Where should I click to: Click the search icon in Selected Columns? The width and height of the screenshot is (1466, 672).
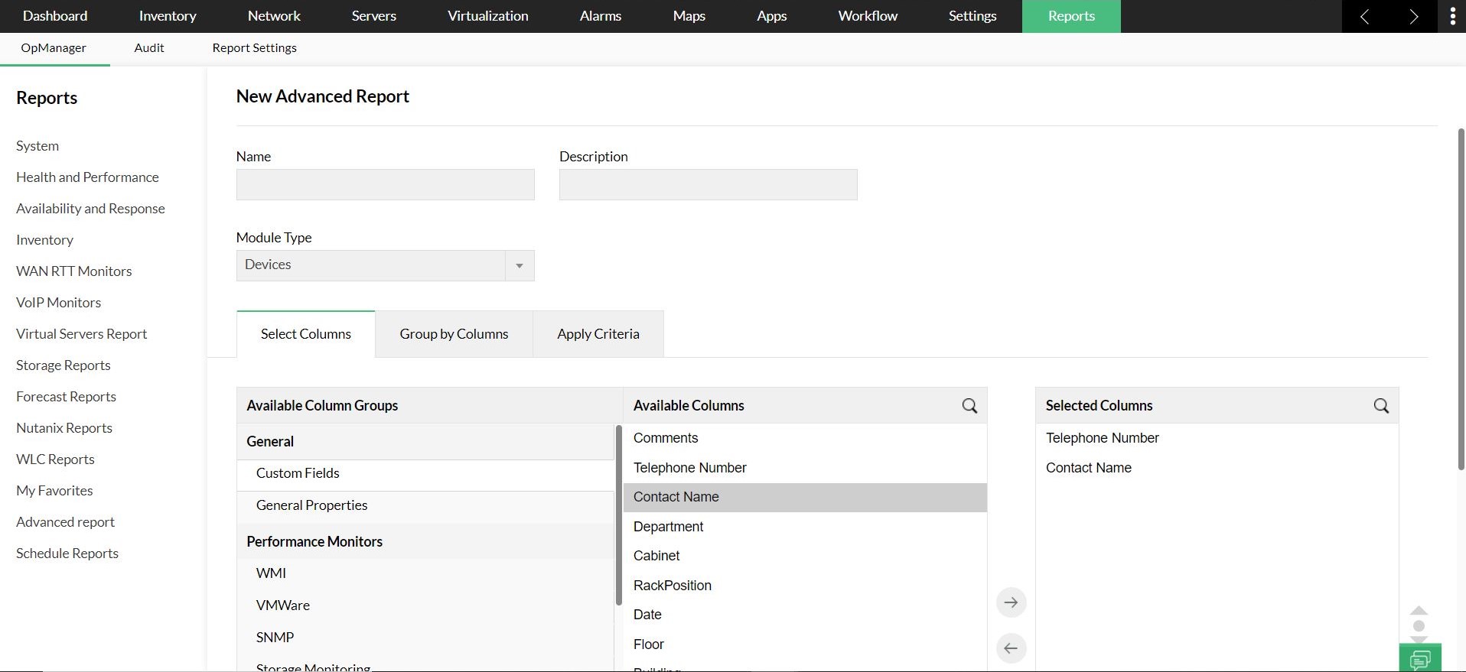[x=1381, y=406]
